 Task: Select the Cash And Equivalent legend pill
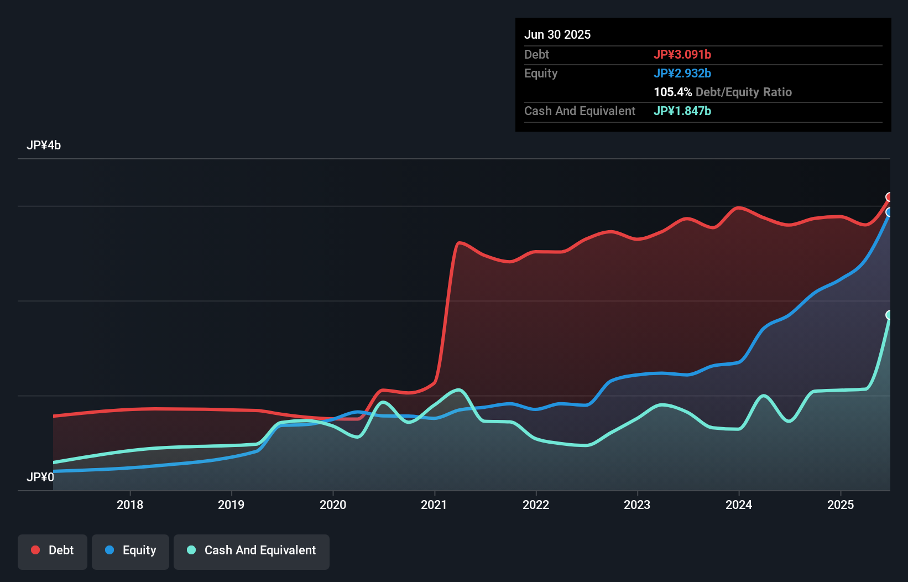tap(252, 550)
